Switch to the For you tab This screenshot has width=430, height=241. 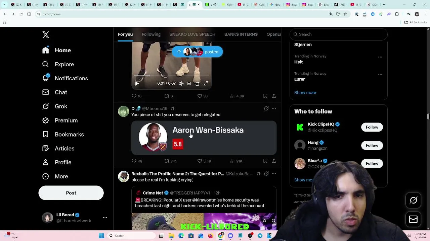click(125, 34)
